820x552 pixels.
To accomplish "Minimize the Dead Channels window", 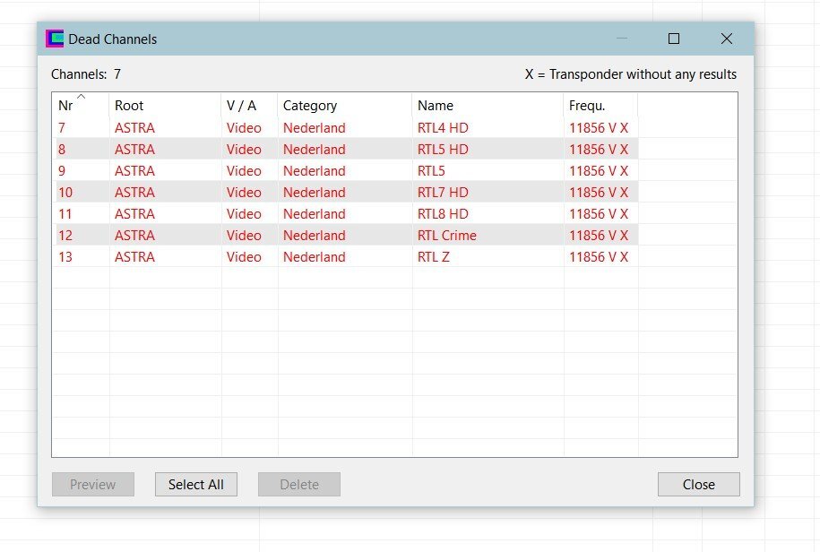I will 622,39.
